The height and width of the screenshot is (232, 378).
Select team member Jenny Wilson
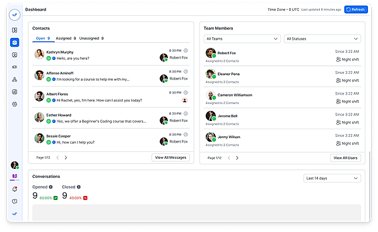pos(282,140)
